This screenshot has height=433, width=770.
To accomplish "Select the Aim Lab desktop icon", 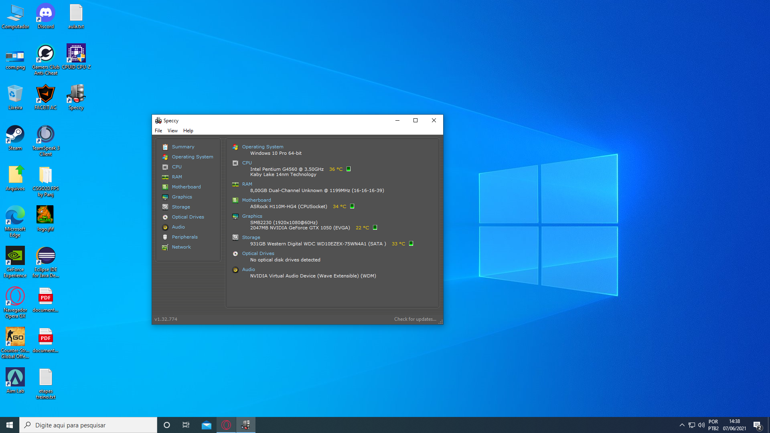I will pyautogui.click(x=15, y=380).
